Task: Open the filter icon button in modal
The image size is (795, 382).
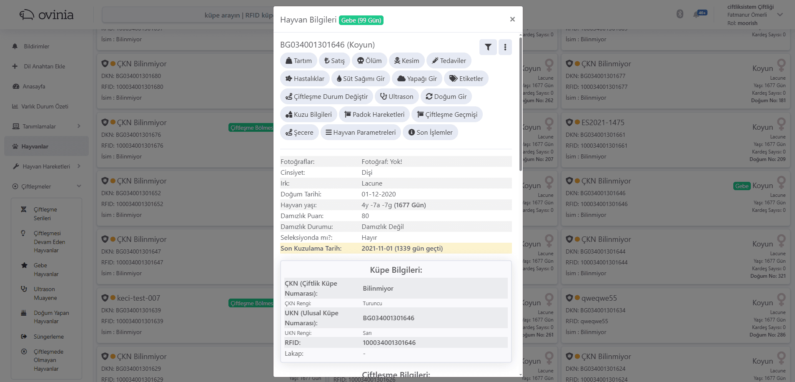Action: pyautogui.click(x=488, y=47)
